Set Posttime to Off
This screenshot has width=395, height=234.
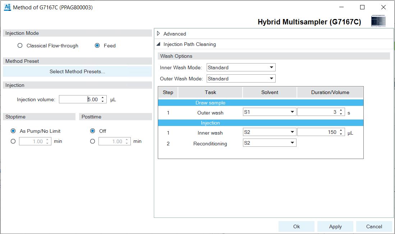[x=93, y=131]
